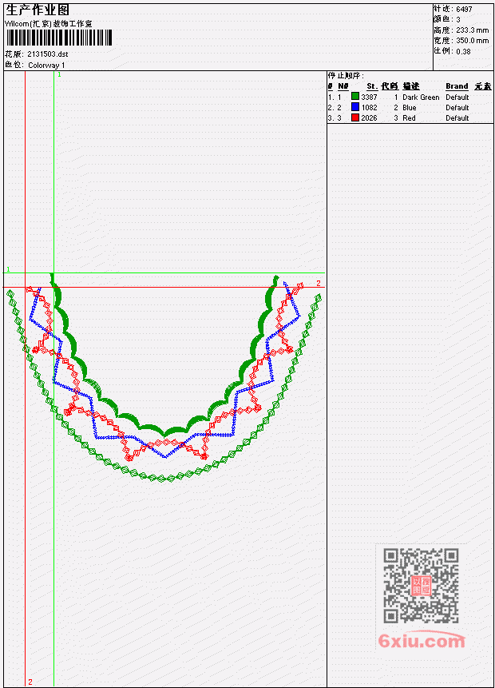Click the file name 2131503.dst
This screenshot has width=495, height=688.
pyautogui.click(x=48, y=54)
